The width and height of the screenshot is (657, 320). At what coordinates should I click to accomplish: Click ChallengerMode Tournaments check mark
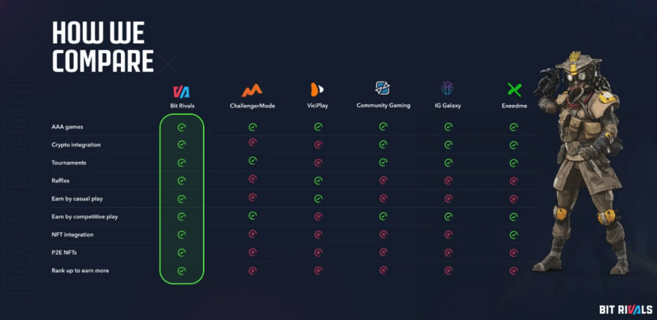252,161
